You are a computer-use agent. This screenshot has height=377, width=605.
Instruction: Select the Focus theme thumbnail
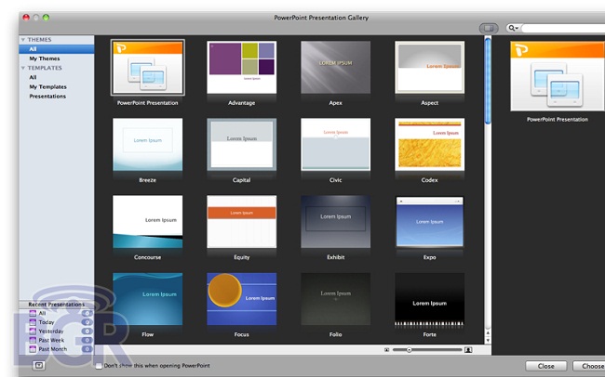pos(242,299)
